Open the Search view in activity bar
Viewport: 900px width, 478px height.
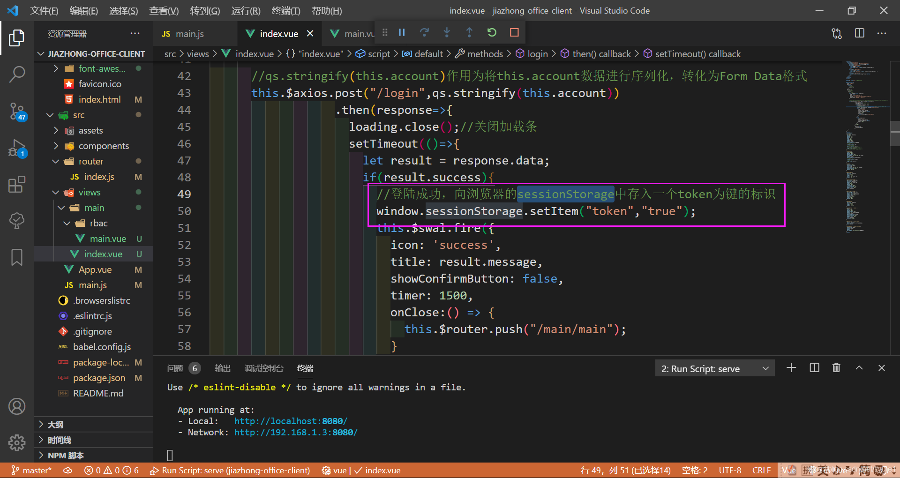pyautogui.click(x=17, y=74)
